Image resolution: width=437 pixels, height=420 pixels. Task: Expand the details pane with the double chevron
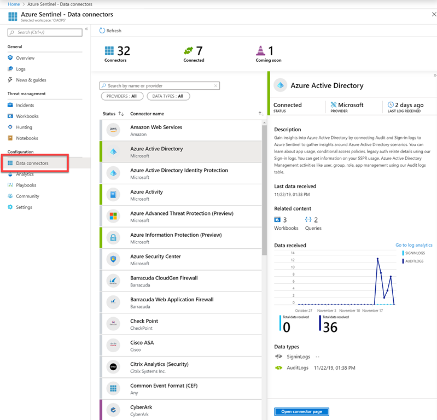[435, 75]
